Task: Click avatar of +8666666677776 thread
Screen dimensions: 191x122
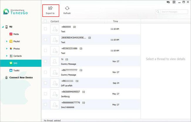Action: [55, 105]
